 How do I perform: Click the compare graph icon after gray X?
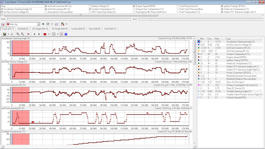(57, 24)
